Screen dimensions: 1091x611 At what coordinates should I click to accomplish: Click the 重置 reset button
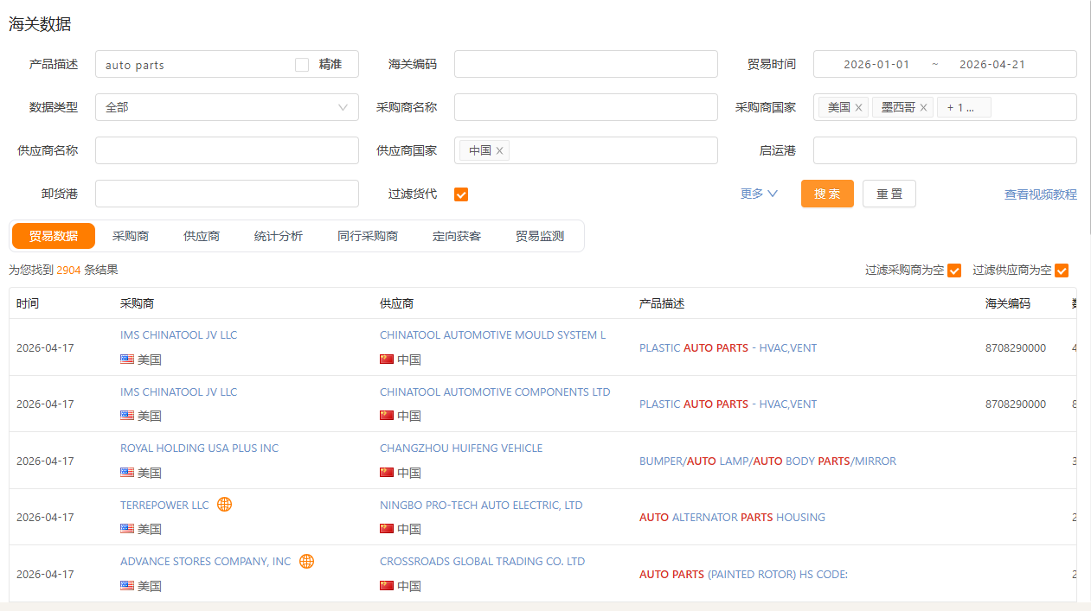point(889,194)
